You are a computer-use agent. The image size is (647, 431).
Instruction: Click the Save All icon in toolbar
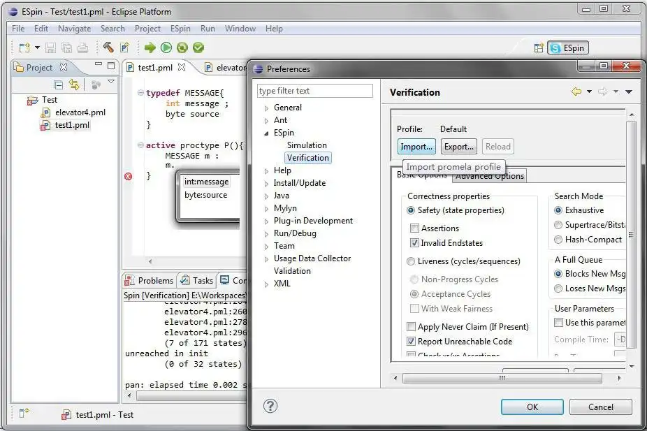click(x=66, y=48)
